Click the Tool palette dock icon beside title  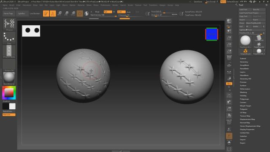click(267, 5)
